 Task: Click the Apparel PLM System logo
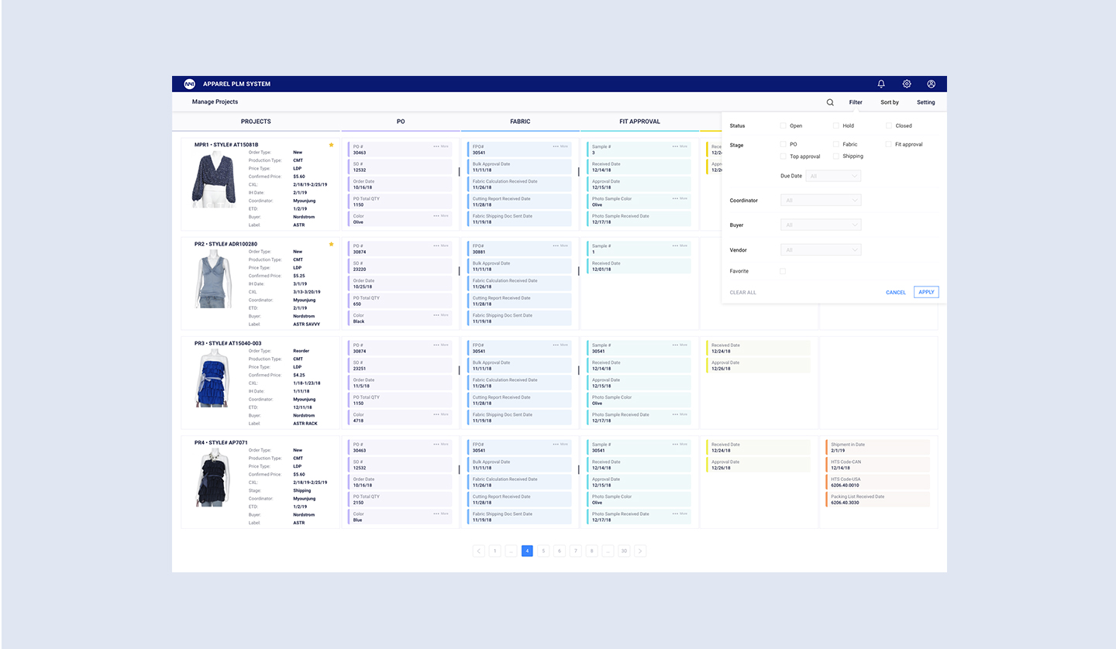point(189,84)
